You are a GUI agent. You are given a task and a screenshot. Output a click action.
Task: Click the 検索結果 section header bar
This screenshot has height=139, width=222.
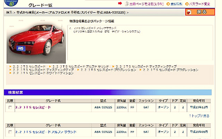click(108, 92)
